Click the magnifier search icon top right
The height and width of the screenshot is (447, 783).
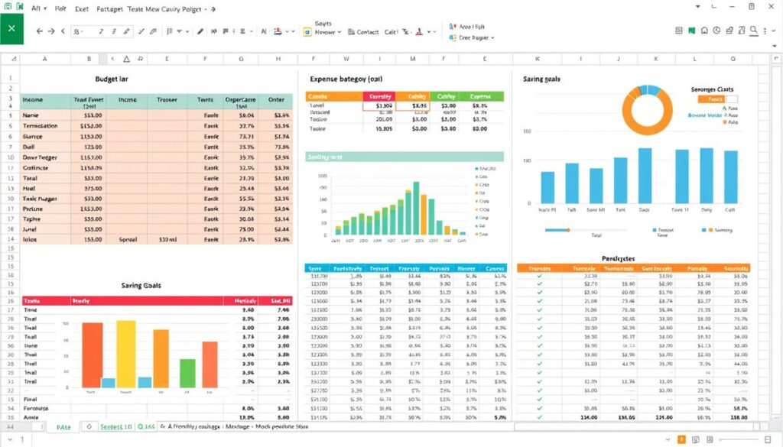(x=753, y=31)
